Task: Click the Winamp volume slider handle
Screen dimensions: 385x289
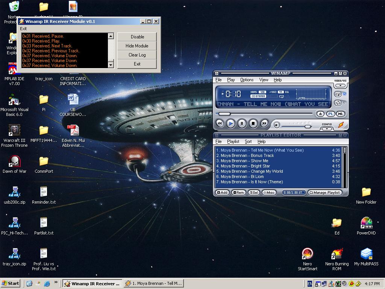Action: click(308, 126)
